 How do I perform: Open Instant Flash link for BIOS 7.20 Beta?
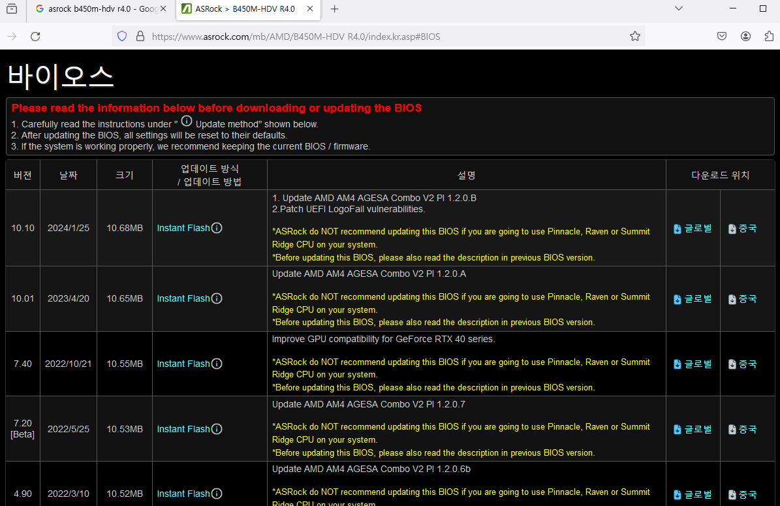tap(183, 429)
